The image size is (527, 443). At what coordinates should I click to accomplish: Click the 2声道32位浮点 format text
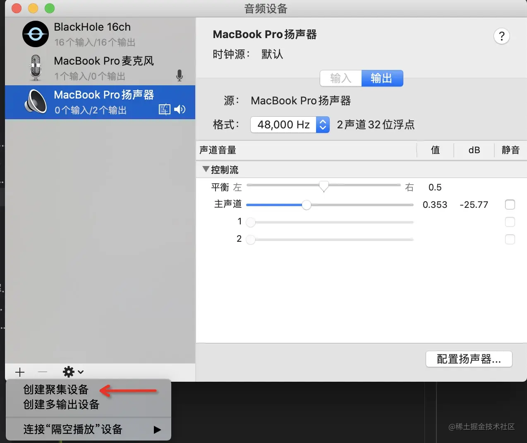tap(376, 125)
